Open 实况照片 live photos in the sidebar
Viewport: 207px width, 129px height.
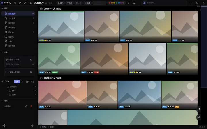(18, 23)
